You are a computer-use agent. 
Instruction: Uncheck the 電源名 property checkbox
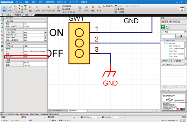pos(7,57)
